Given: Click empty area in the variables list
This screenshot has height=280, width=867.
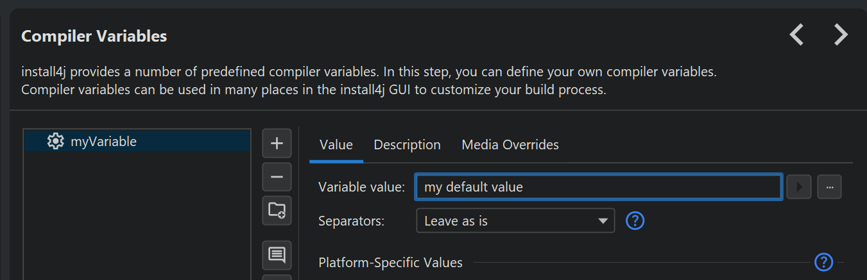Looking at the screenshot, I should pos(137,218).
